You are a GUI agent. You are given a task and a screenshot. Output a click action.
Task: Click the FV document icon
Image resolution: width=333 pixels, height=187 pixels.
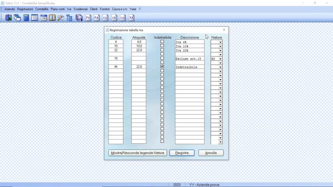pyautogui.click(x=88, y=18)
